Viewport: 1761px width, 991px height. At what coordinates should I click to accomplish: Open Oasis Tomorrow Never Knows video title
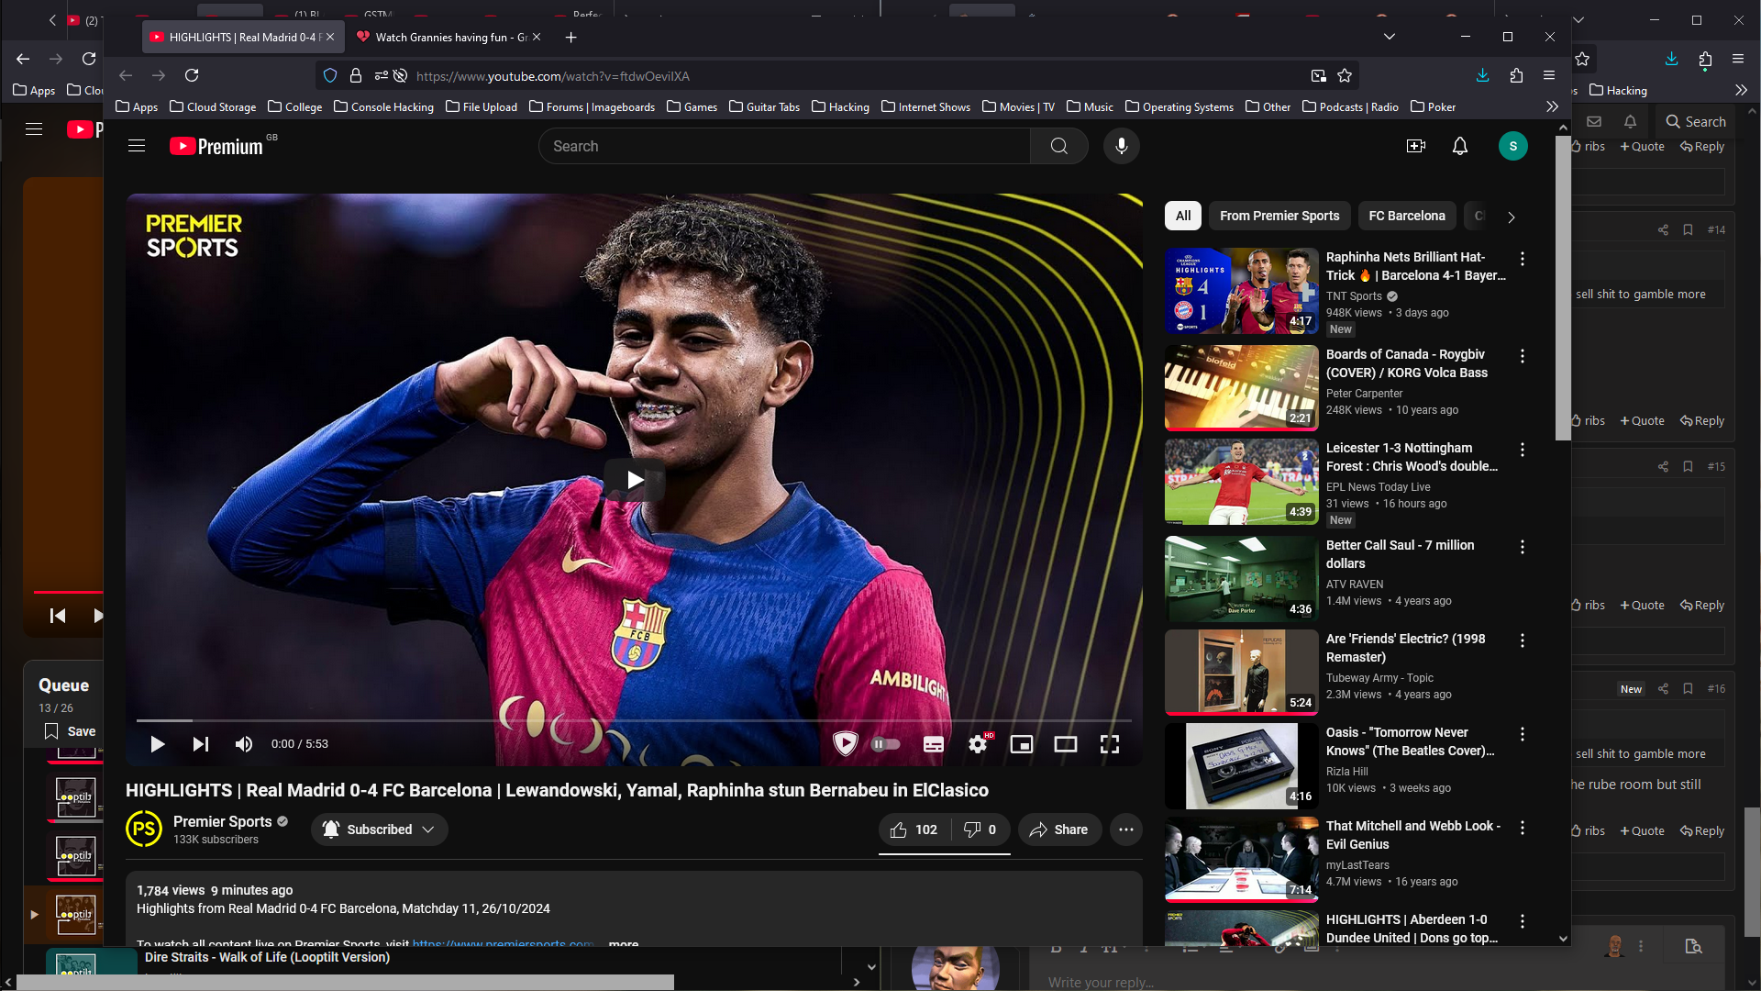pos(1410,741)
